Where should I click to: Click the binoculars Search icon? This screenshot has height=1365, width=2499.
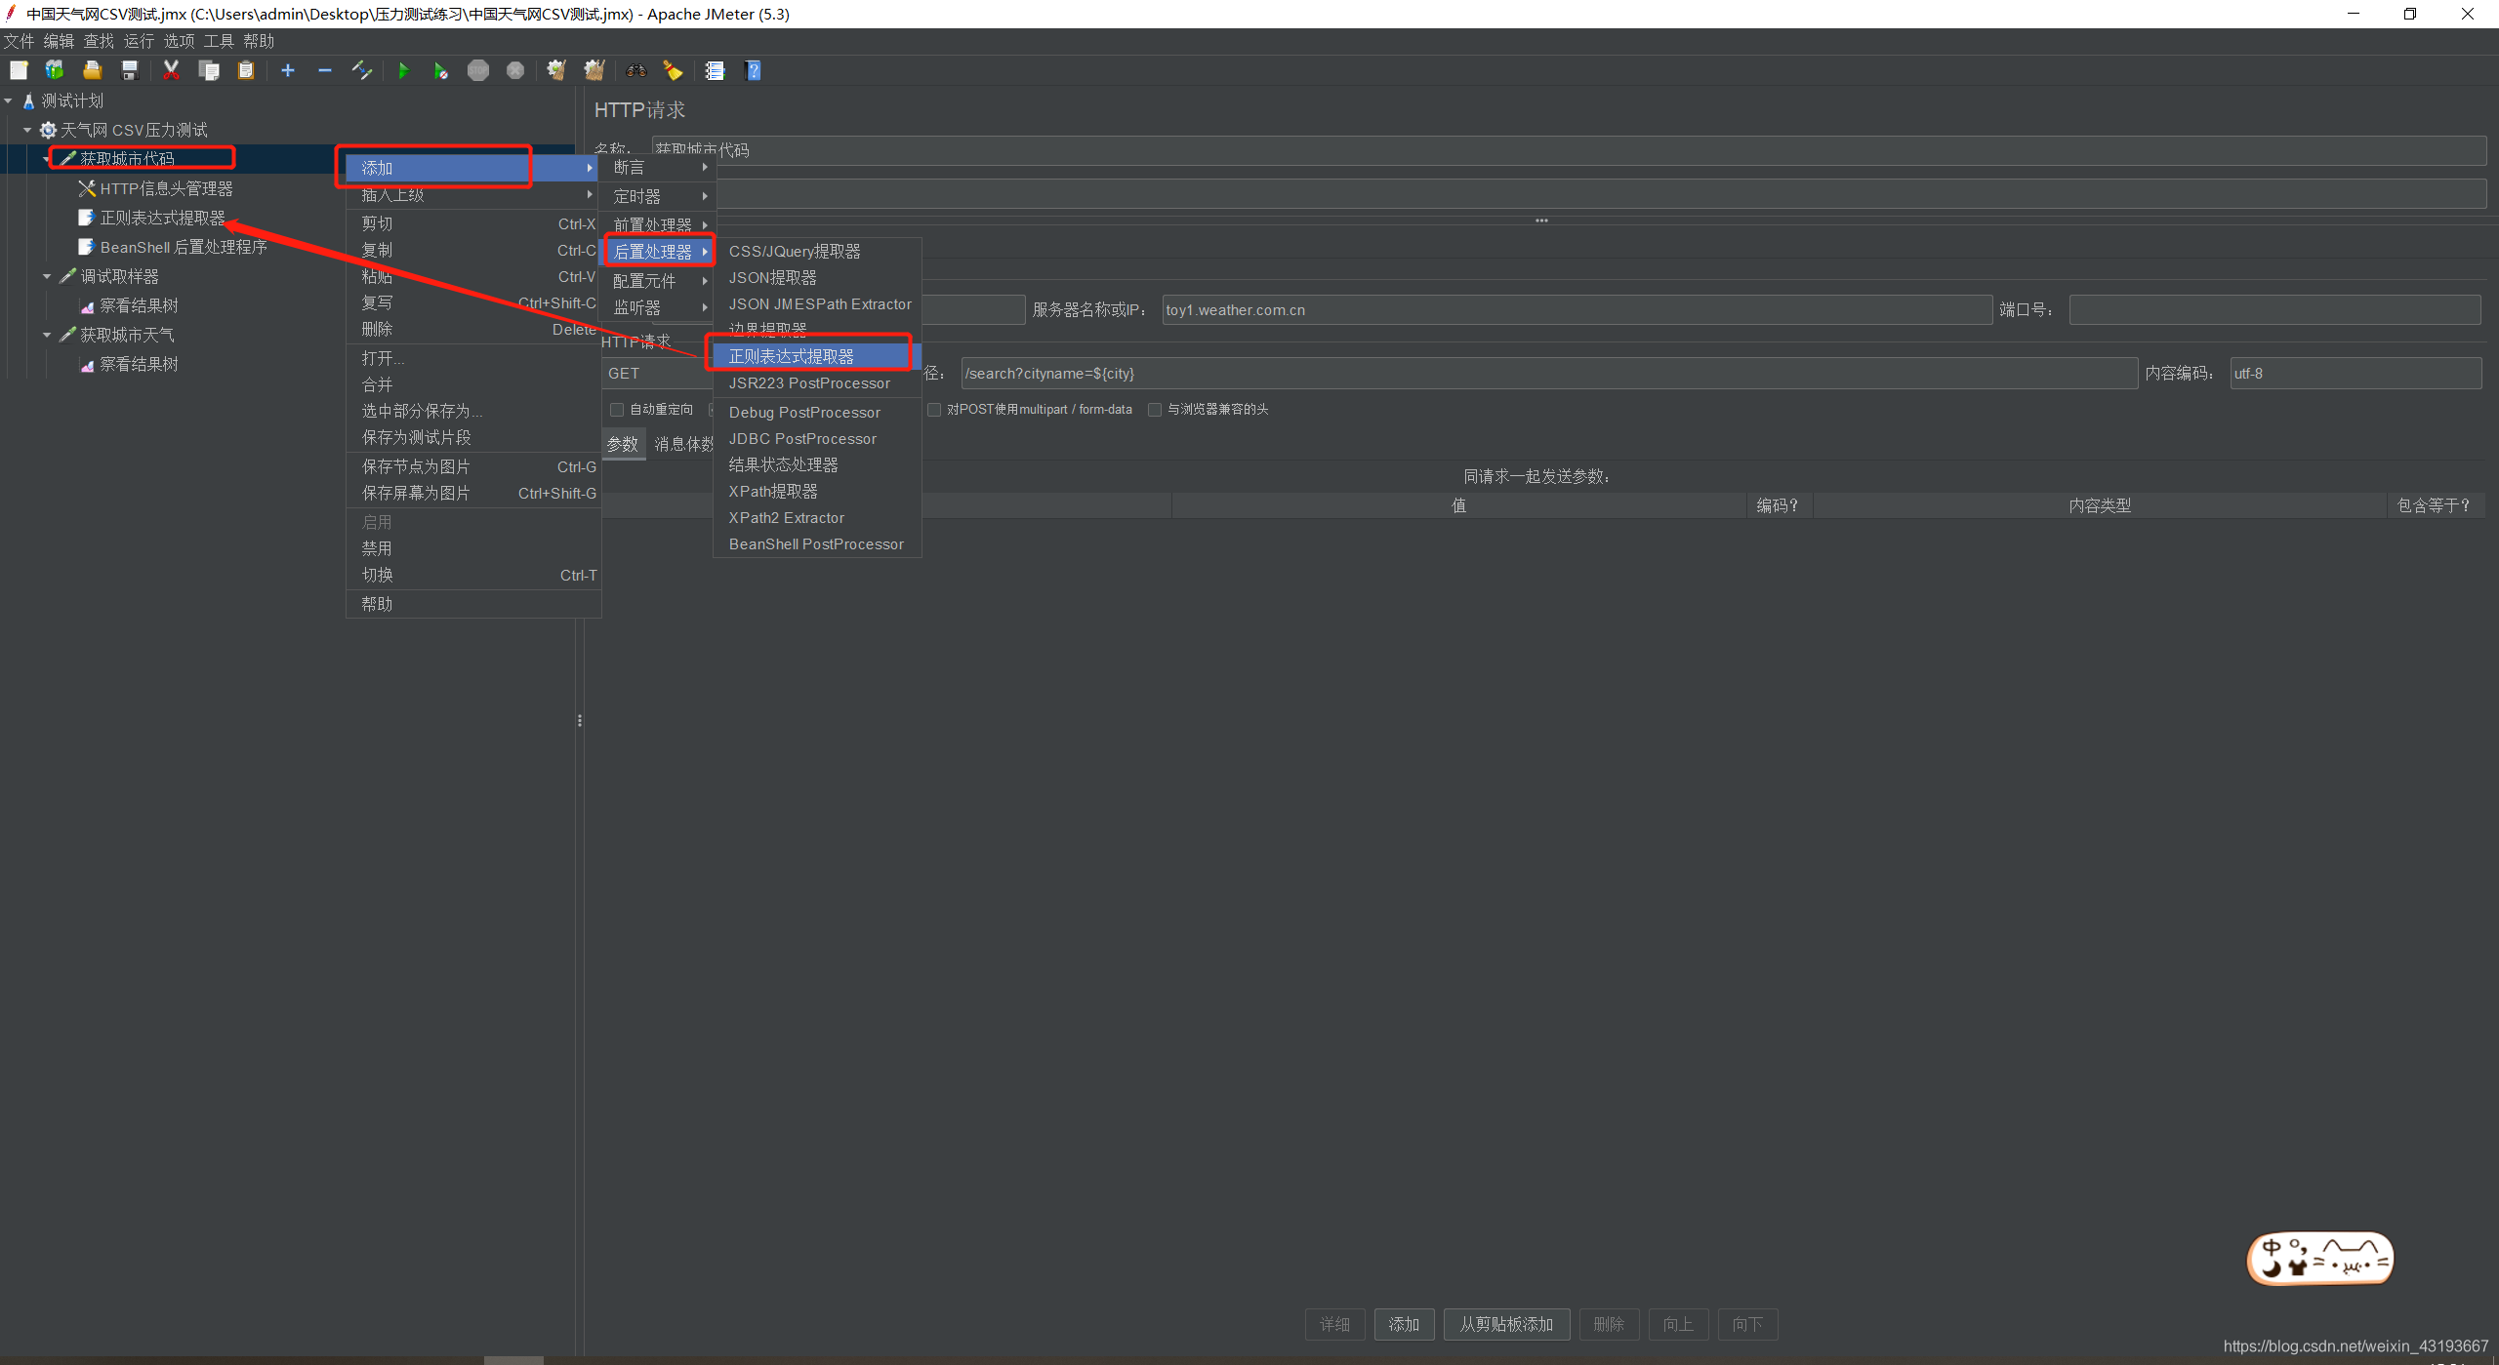pyautogui.click(x=636, y=70)
